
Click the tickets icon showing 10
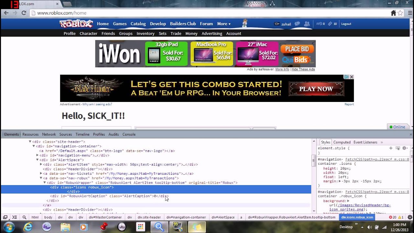tap(330, 24)
